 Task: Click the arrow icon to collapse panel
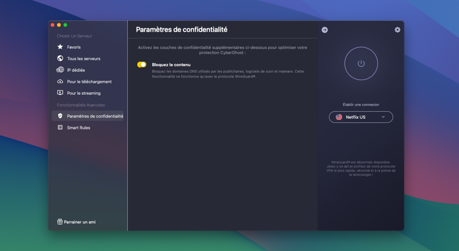(x=325, y=30)
